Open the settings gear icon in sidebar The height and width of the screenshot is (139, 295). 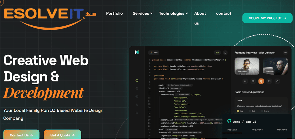coord(137,113)
